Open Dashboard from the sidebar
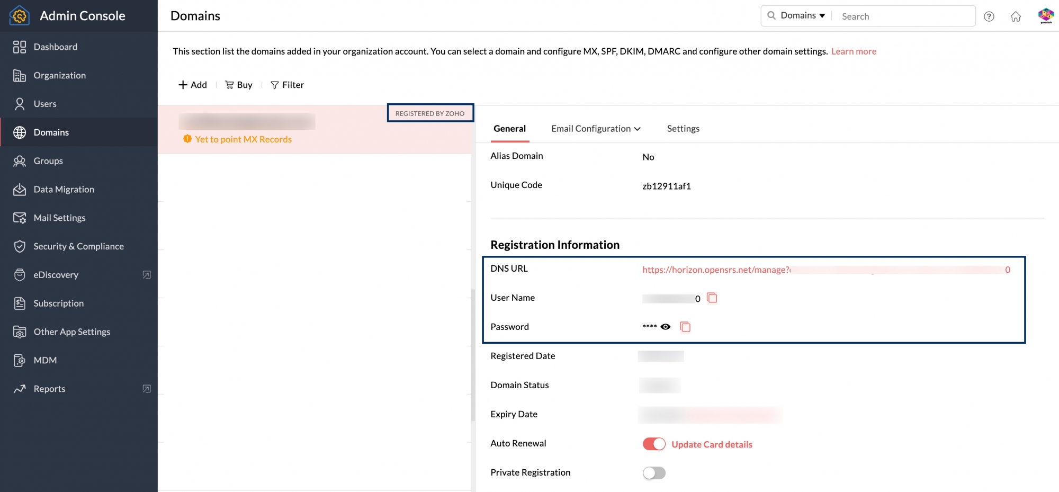This screenshot has height=492, width=1059. pyautogui.click(x=55, y=47)
